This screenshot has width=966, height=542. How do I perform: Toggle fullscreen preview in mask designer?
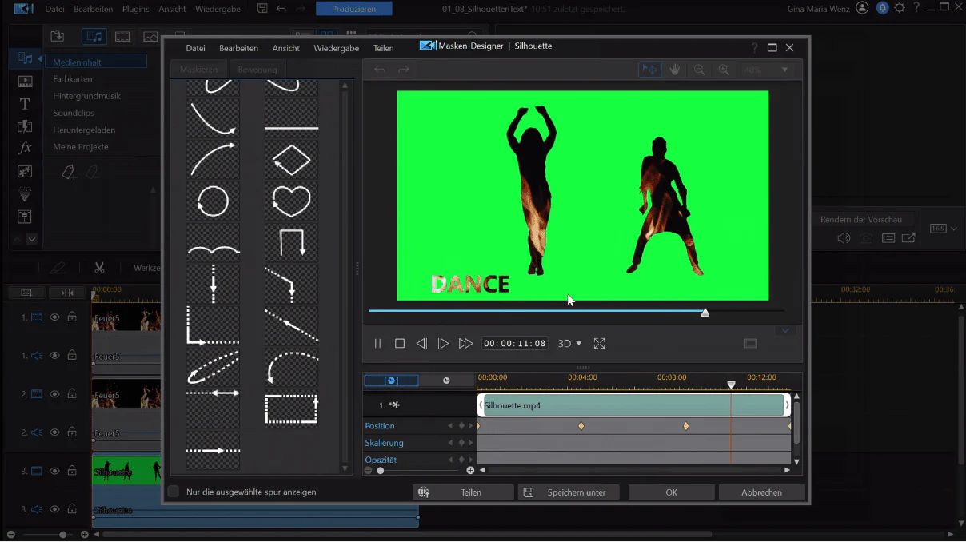599,343
